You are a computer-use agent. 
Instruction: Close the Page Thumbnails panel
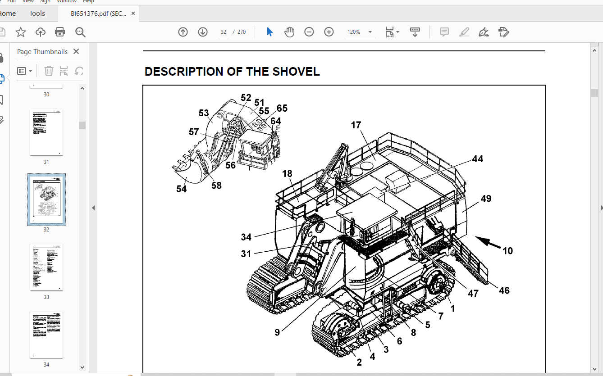coord(76,51)
